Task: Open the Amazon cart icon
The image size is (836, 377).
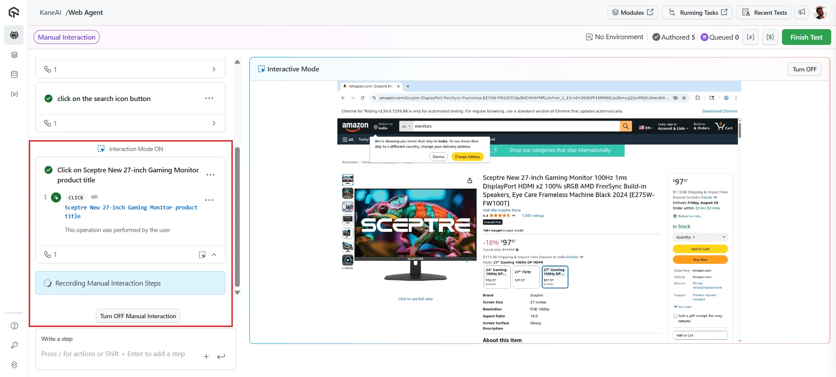Action: [723, 126]
